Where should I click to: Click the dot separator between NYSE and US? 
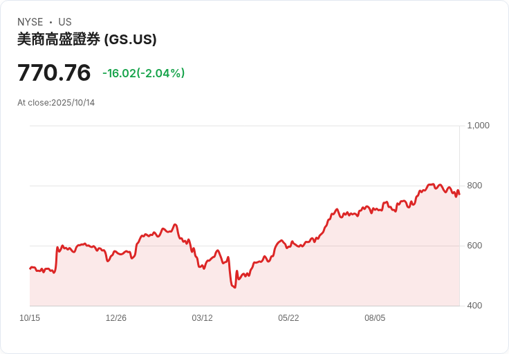point(50,22)
